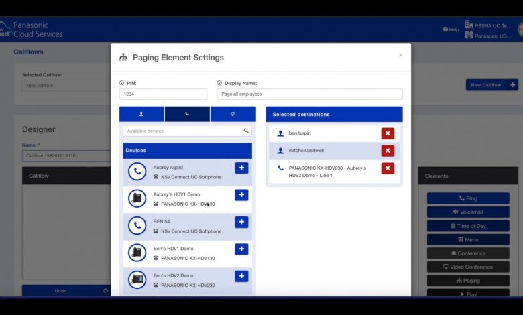The height and width of the screenshot is (315, 523).
Task: Open the Selected Callflow dropdown
Action: coord(66,86)
